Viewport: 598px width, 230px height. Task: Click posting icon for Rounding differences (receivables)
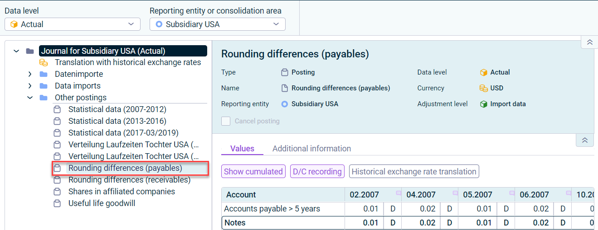coord(57,180)
